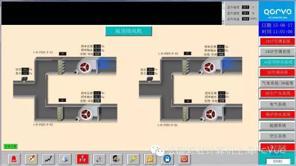
Task: Click fan F-04 频率输出 value field
Action: tap(222, 97)
